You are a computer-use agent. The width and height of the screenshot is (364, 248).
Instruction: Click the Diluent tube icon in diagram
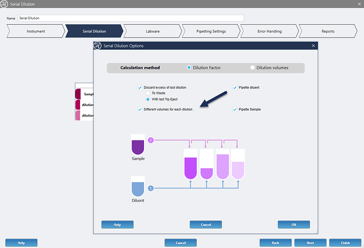click(138, 186)
